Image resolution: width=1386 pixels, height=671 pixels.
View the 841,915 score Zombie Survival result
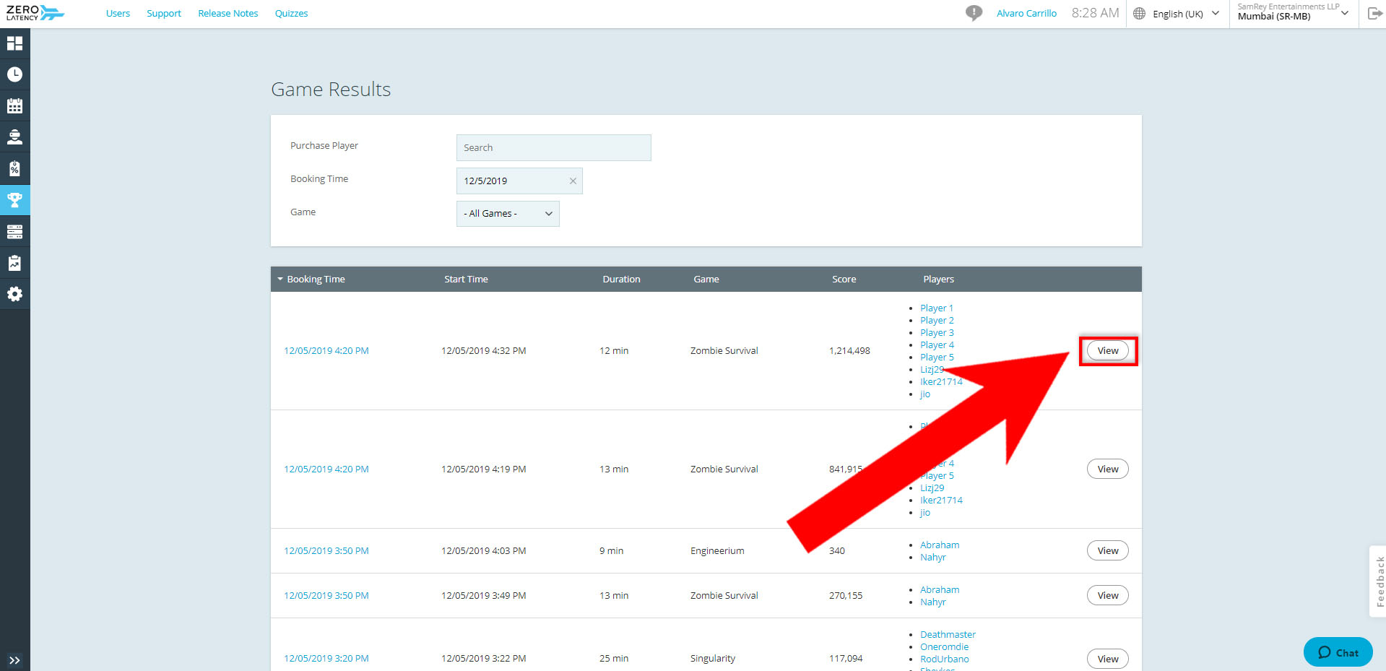(1108, 469)
